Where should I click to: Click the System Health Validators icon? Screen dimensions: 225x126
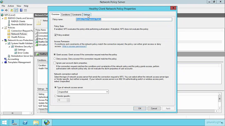click(9, 43)
